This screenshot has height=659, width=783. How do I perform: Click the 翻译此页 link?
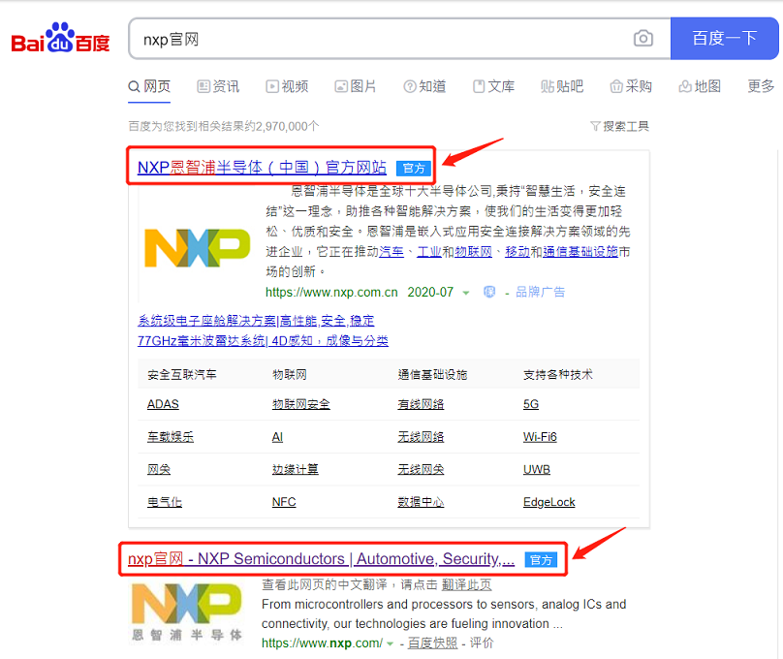coord(466,584)
